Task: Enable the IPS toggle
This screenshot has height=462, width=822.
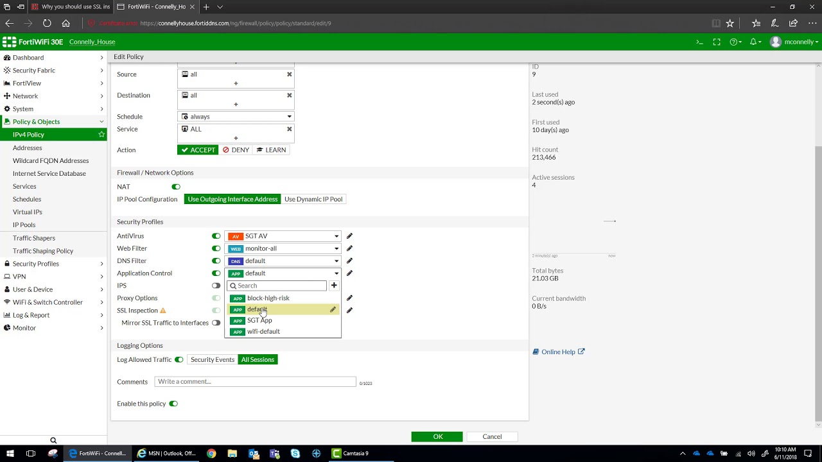Action: click(216, 286)
